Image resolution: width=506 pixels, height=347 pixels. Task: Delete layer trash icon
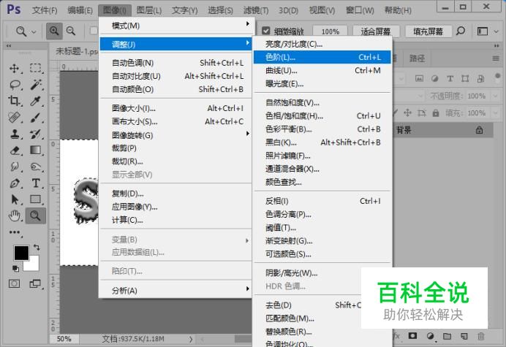481,336
